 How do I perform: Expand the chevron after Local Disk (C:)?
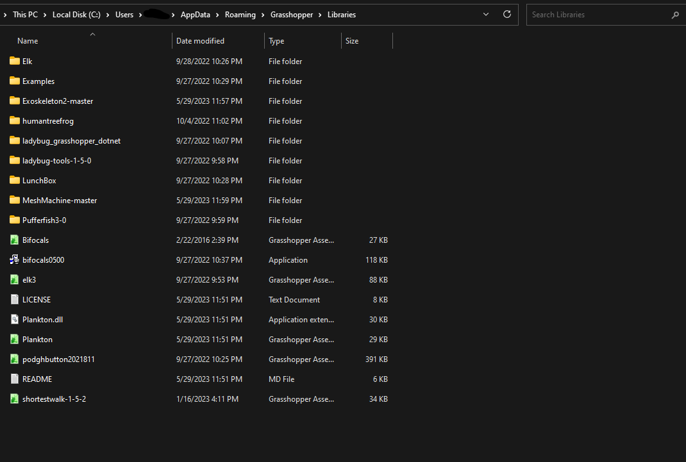[x=108, y=15]
